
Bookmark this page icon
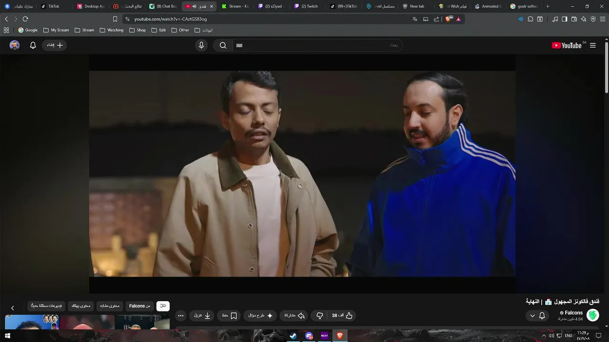click(115, 19)
